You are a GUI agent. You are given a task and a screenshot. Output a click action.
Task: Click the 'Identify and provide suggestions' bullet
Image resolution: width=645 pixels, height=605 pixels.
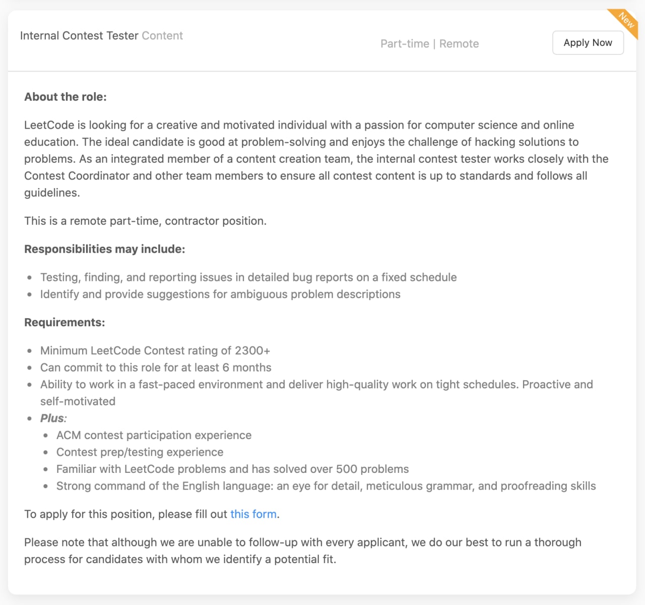[x=220, y=294]
